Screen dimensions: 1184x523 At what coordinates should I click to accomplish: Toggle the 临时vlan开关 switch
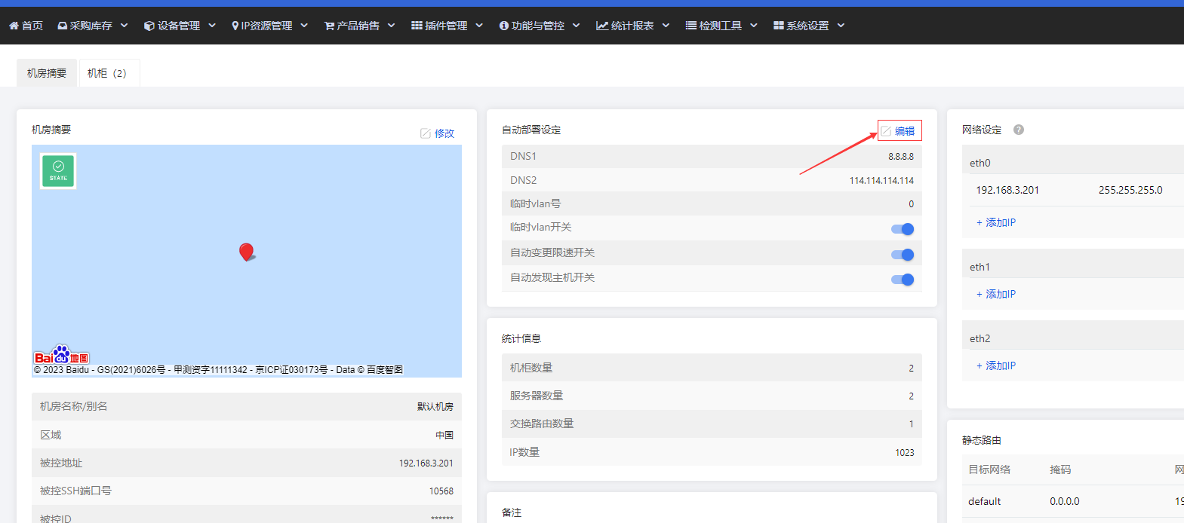(x=903, y=229)
